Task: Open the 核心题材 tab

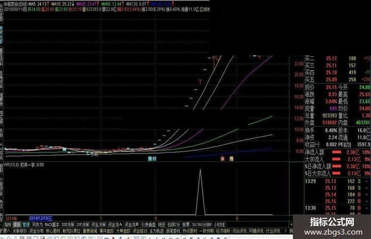Action: tap(53, 231)
